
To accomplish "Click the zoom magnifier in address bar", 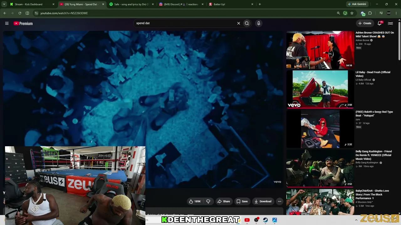I will tap(338, 13).
